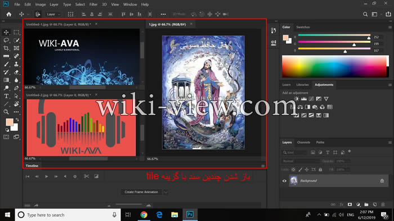Select the Move tool in the toolbox
The width and height of the screenshot is (394, 221).
[x=6, y=32]
